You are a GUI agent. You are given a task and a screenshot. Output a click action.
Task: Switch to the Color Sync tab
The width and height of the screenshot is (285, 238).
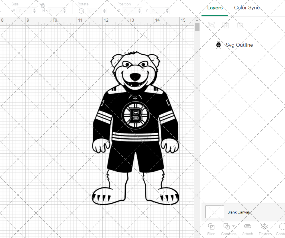247,8
